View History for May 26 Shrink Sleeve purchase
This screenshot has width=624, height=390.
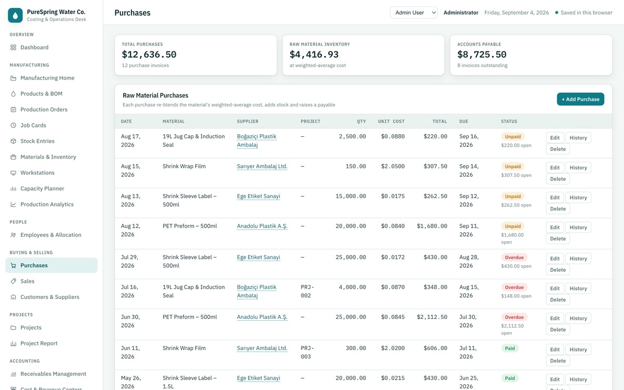pos(578,380)
